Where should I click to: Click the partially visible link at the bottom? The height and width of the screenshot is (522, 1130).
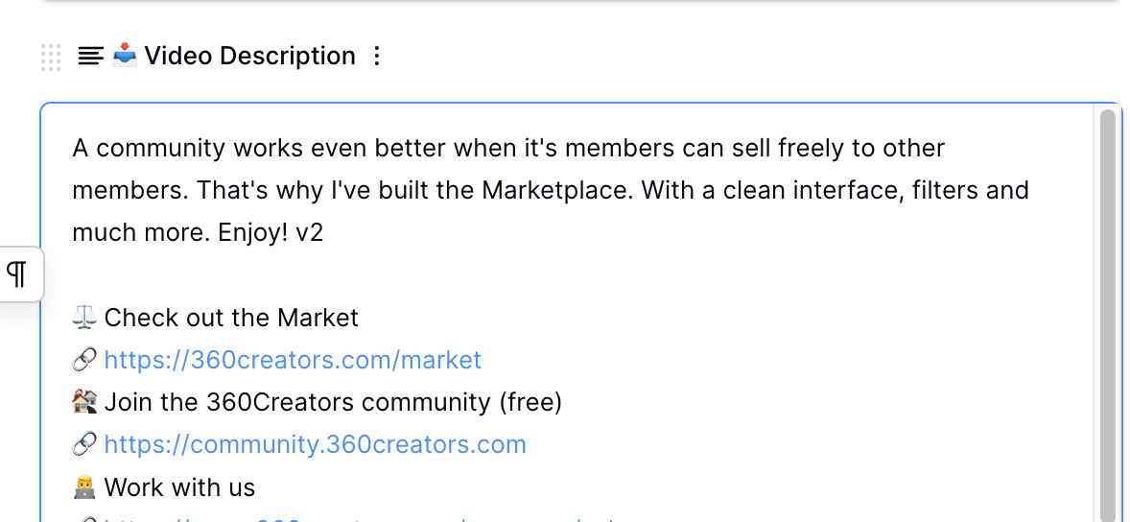click(361, 518)
